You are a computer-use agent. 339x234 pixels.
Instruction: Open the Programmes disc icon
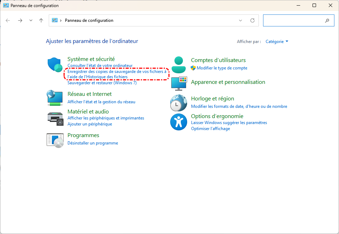[55, 140]
